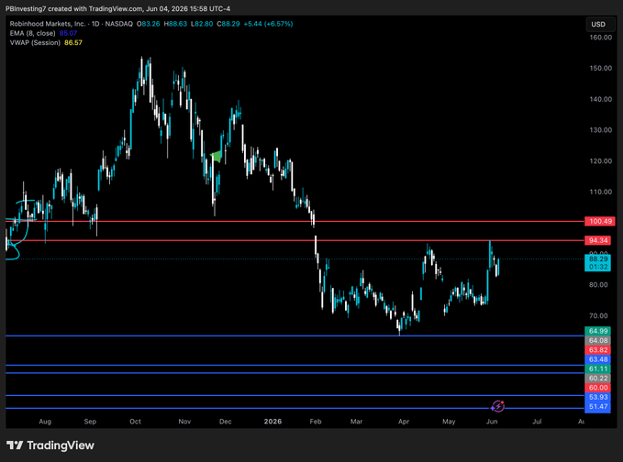Click the USD currency button
Screen dimensions: 623x462
pos(598,24)
